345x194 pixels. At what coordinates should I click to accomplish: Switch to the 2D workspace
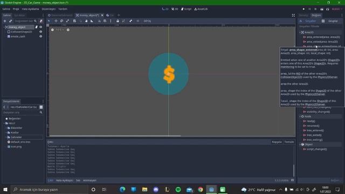[x=165, y=9]
